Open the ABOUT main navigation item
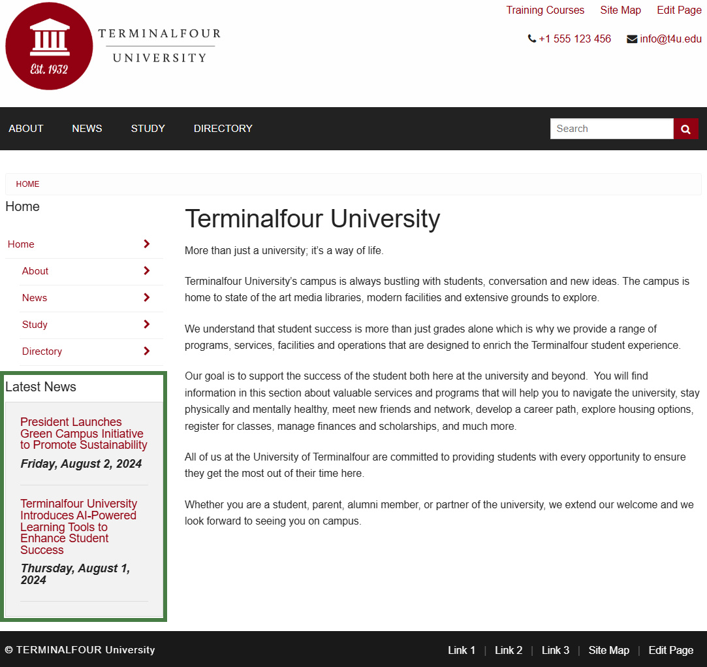 [26, 129]
